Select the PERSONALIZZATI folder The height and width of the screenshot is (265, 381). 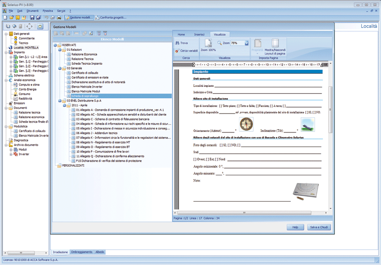point(73,166)
